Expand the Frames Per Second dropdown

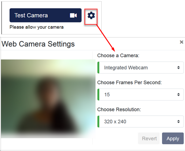click(140, 95)
